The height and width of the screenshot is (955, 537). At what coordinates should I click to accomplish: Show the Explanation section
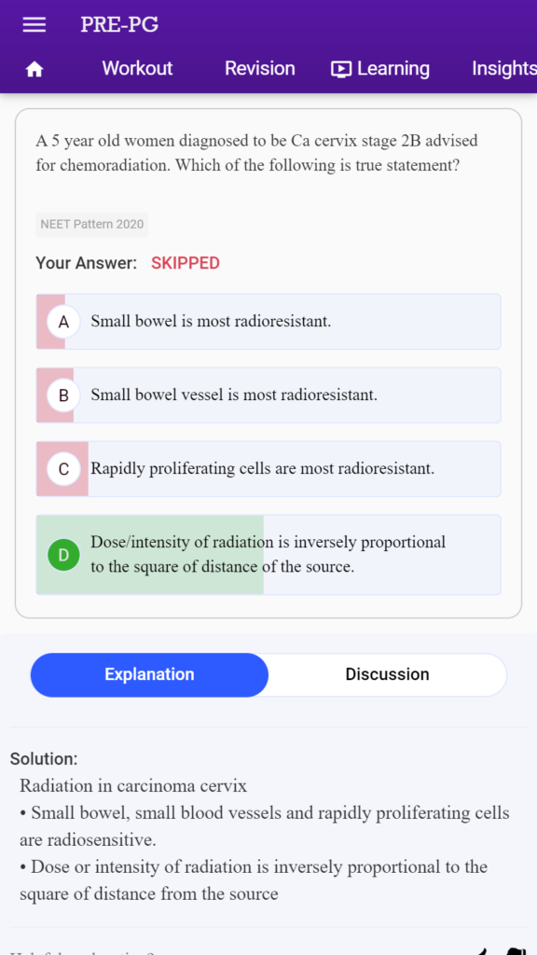[149, 675]
